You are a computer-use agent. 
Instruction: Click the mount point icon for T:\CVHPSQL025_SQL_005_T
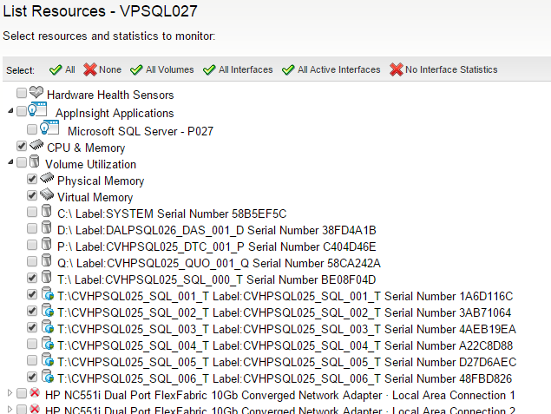click(48, 360)
